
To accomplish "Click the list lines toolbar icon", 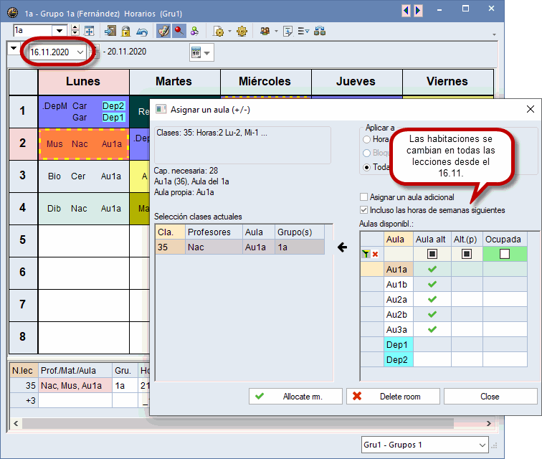I will 303,31.
